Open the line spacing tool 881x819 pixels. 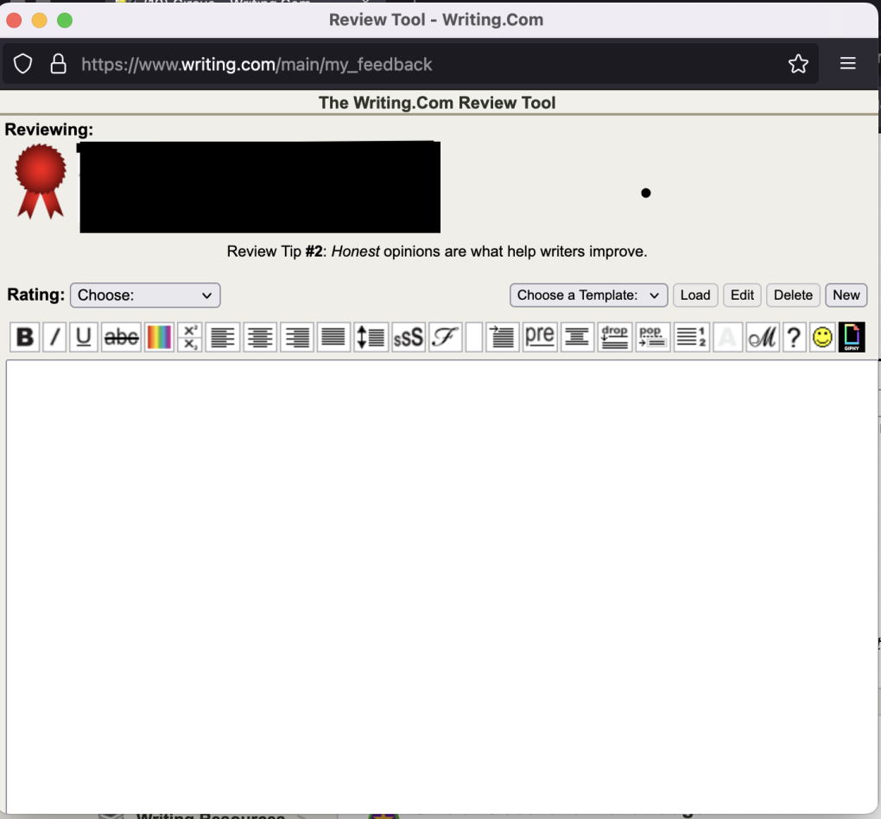click(x=371, y=337)
